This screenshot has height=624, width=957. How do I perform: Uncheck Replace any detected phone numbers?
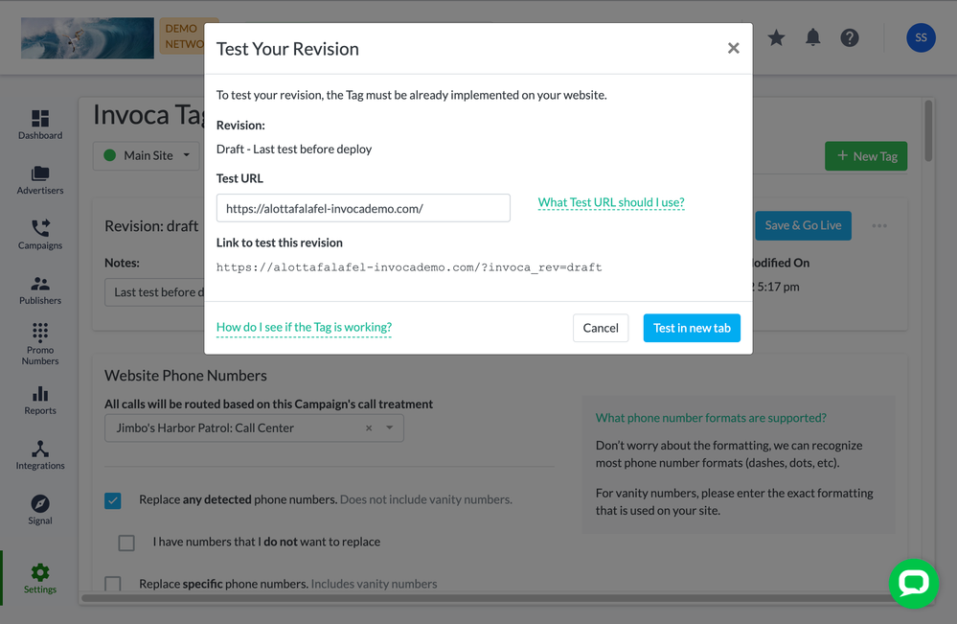(113, 500)
